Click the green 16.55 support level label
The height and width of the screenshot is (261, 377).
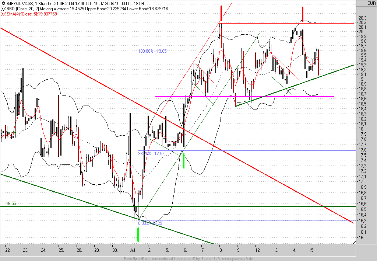point(11,203)
